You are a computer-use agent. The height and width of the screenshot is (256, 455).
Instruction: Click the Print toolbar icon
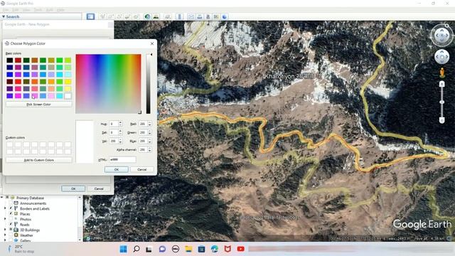(x=199, y=16)
